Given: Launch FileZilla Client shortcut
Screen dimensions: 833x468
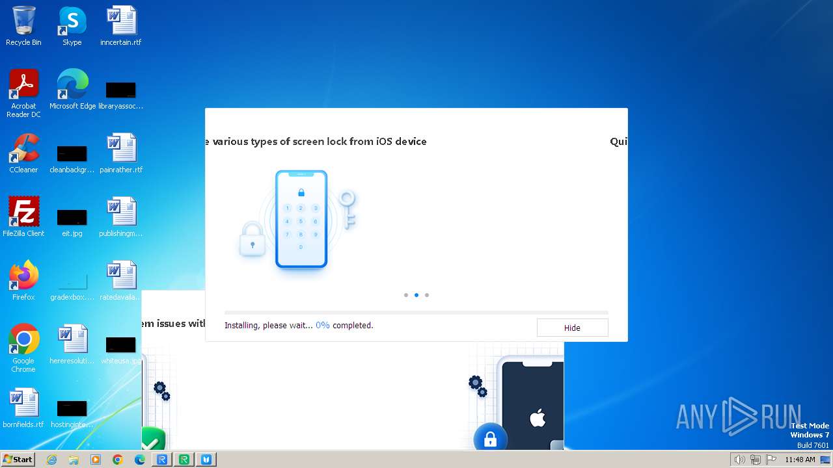Looking at the screenshot, I should (23, 217).
